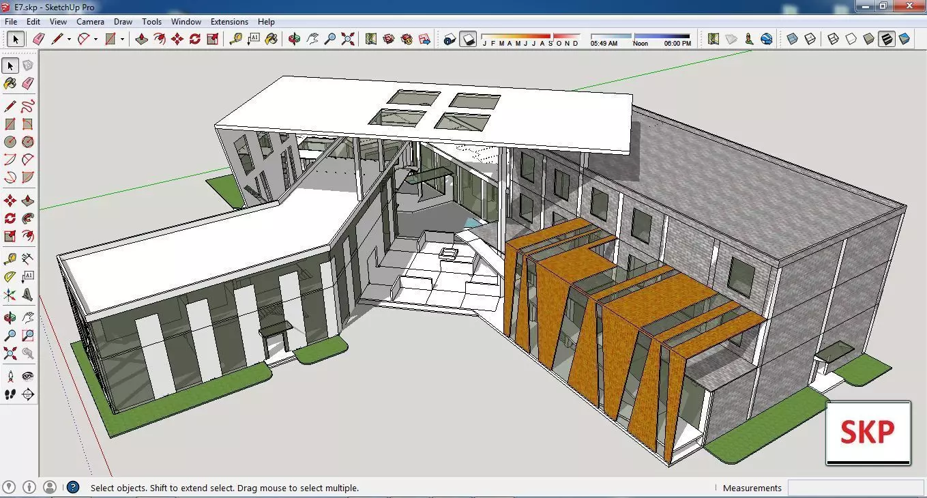Viewport: 927px width, 498px height.
Task: Select the Text label tool in top toolbar
Action: [254, 39]
